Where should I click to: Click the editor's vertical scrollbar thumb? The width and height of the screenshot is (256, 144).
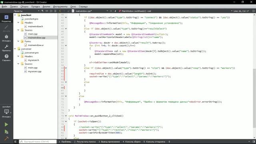[254, 98]
